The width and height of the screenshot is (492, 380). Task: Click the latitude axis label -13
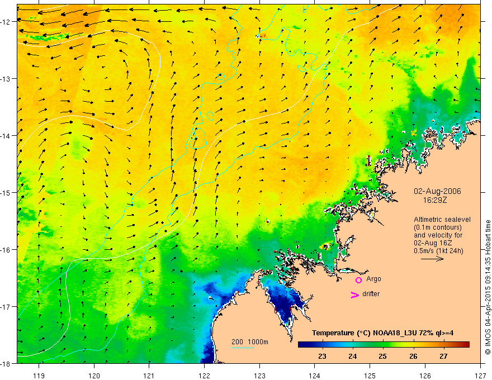6,79
